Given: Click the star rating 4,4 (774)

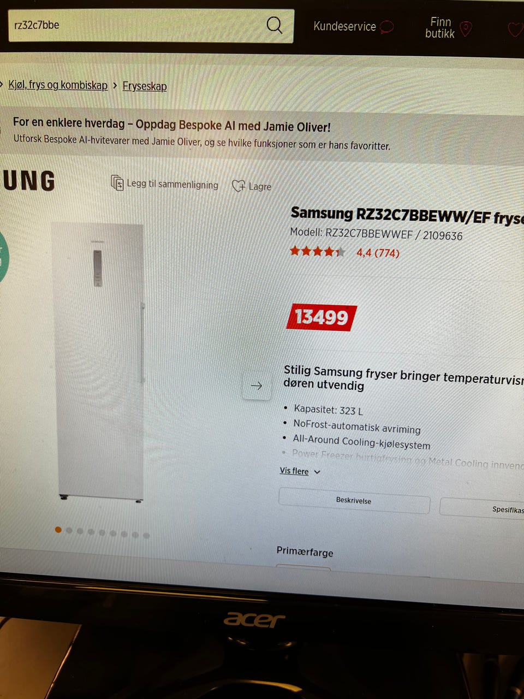Looking at the screenshot, I should click(x=344, y=252).
